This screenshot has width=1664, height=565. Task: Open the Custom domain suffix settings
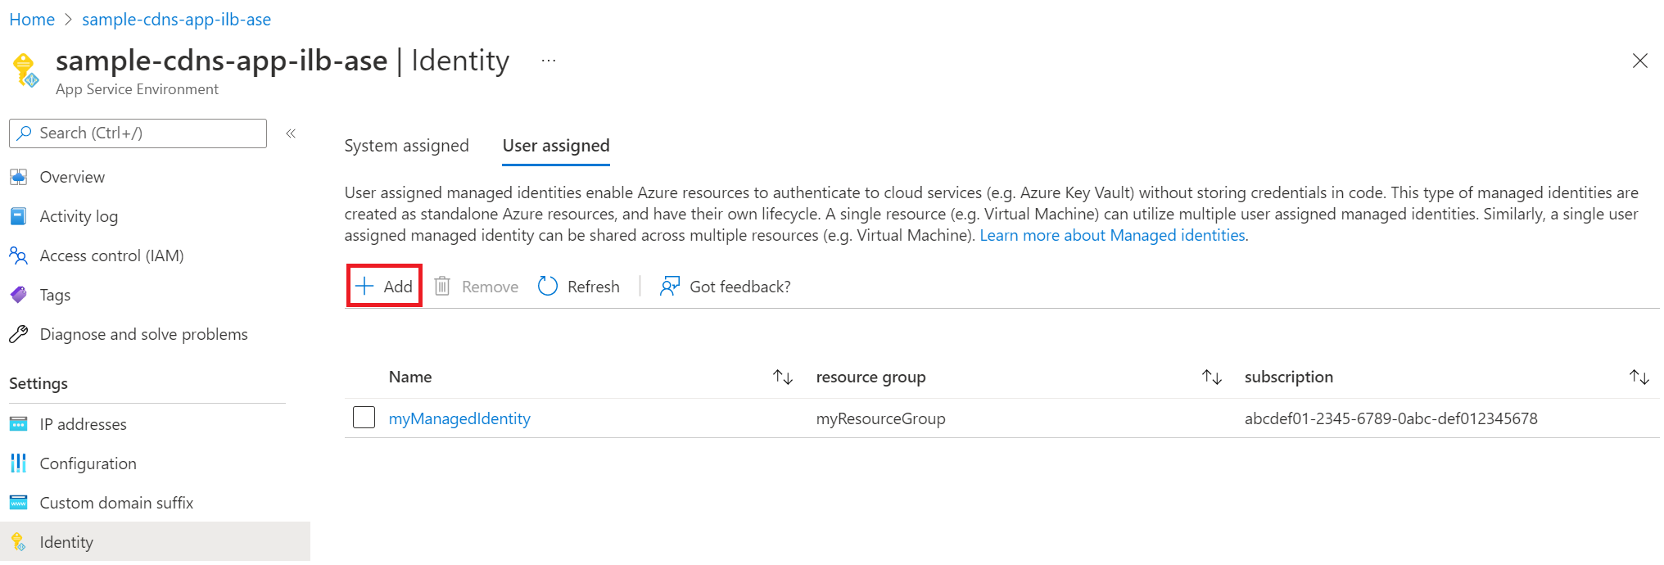[x=116, y=503]
